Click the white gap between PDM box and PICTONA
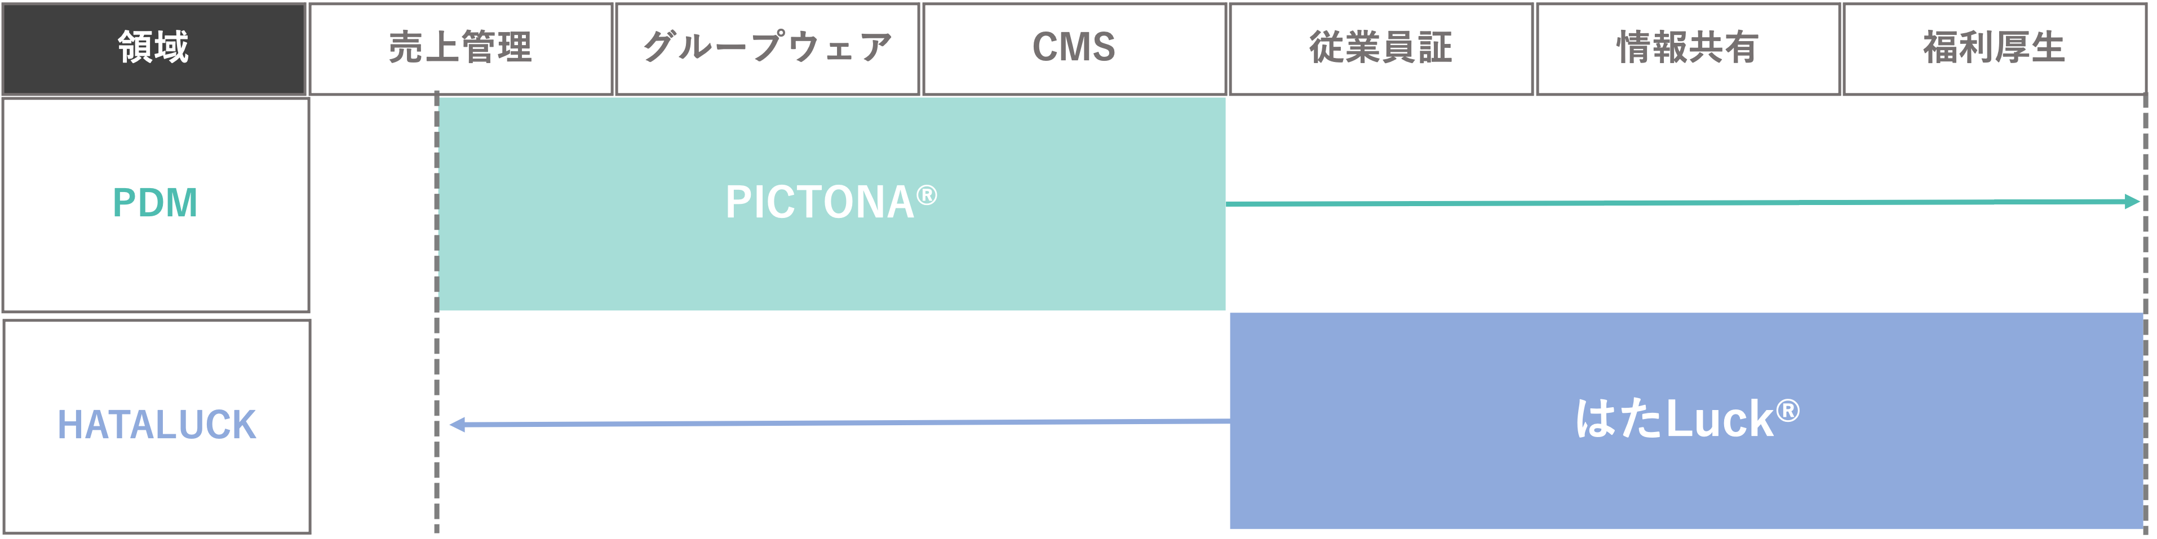Screen dimensions: 2157x539 [373, 204]
